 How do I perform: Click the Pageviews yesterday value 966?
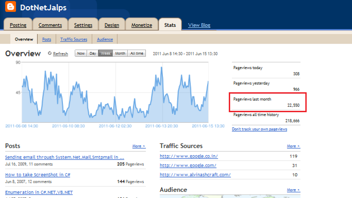click(x=296, y=89)
